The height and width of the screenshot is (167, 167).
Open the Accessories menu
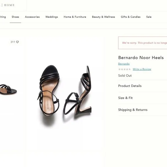click(x=32, y=17)
